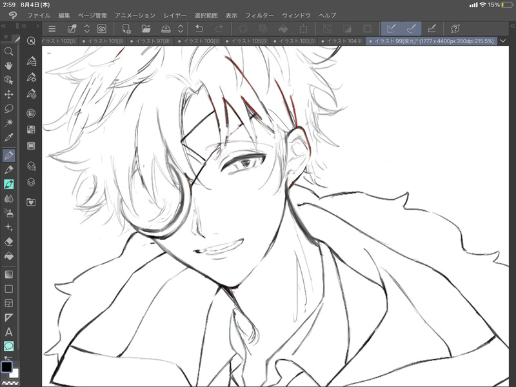Click the Clear dotted-circle command icon
This screenshot has height=387, width=516.
click(243, 28)
